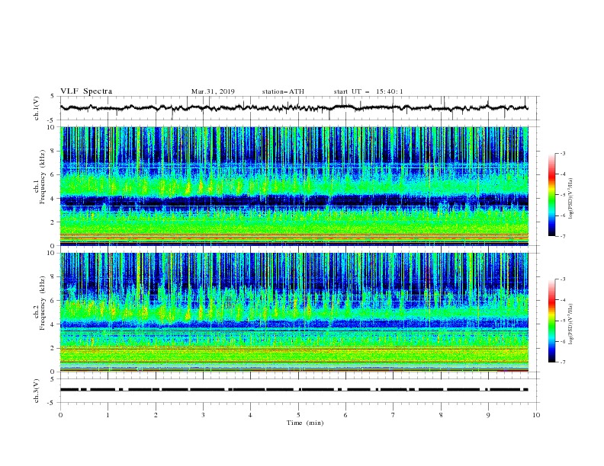Click the "ch.3(V)" axis label
Viewport: 604px width, 466px height.
[x=37, y=391]
